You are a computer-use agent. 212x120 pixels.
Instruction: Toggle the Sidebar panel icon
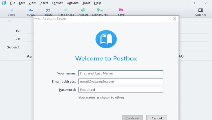201,10
